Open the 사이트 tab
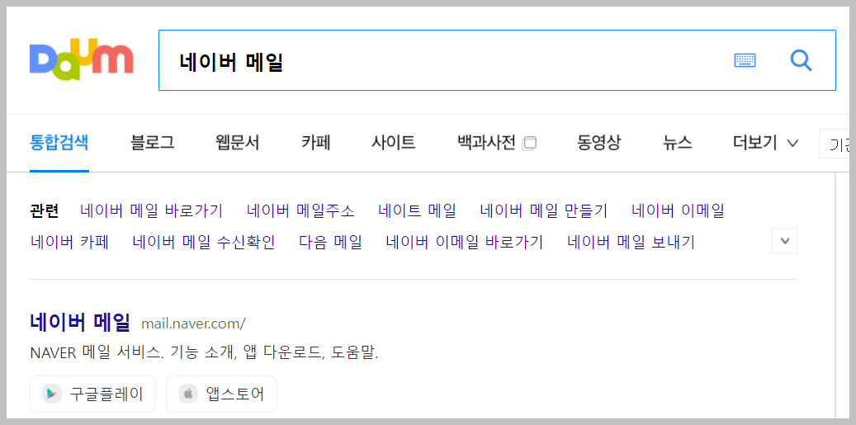 pos(393,143)
